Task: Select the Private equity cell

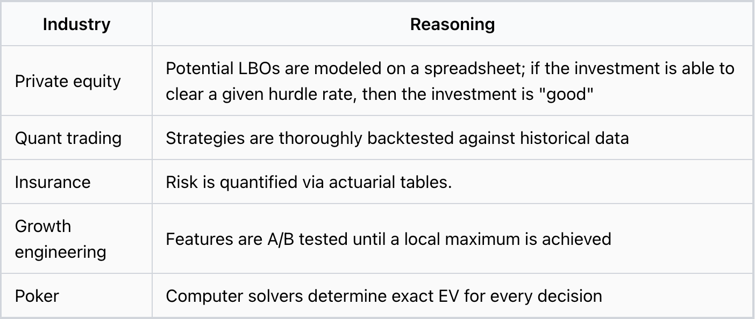Action: coord(76,81)
